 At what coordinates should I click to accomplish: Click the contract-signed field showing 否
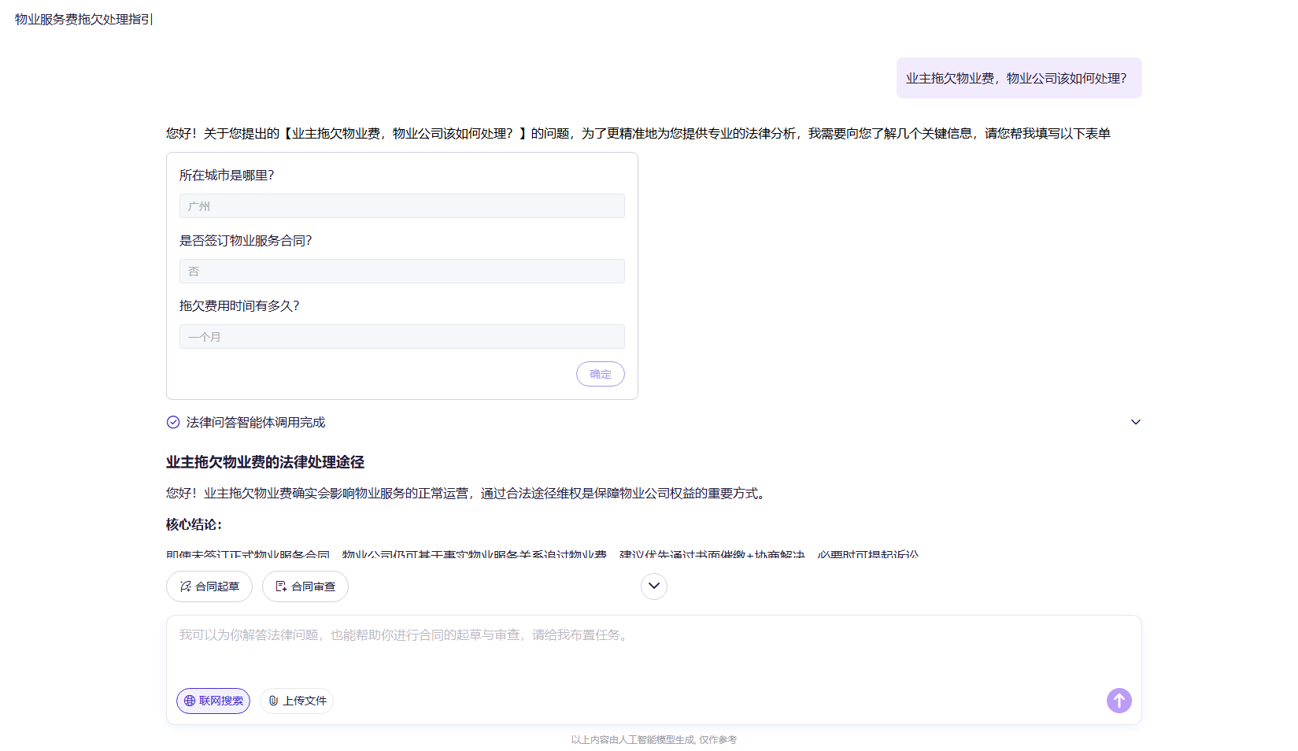point(401,272)
